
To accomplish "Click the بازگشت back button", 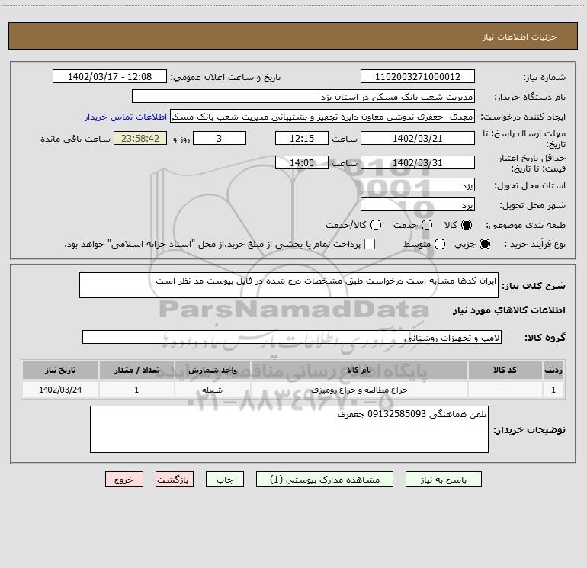I will coord(175,480).
